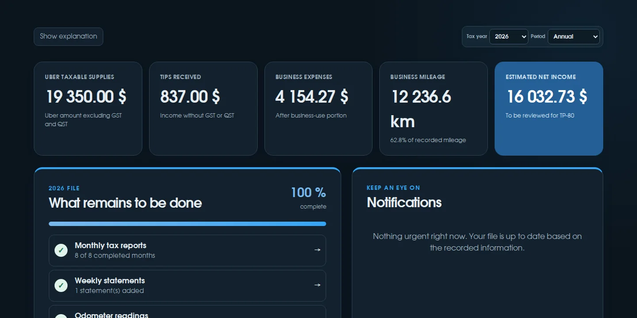This screenshot has width=637, height=318.
Task: Open the Tax year 2026 dropdown
Action: coord(509,37)
